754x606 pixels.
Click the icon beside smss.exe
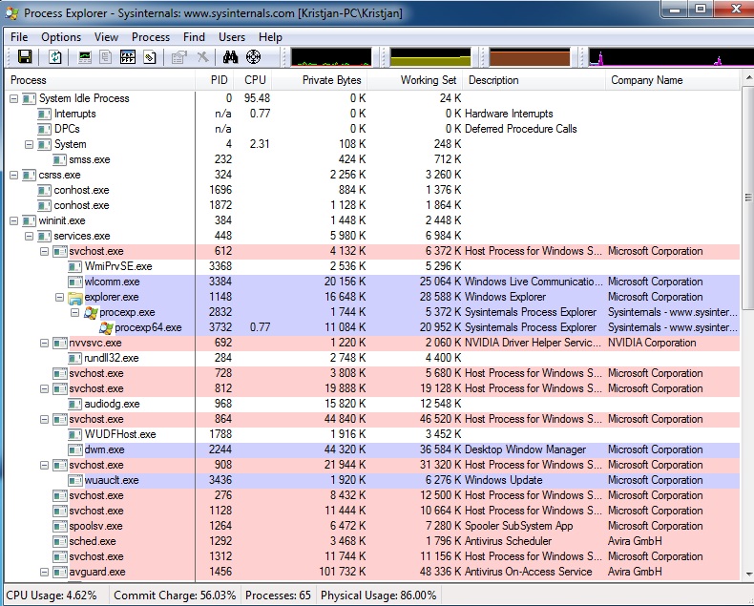click(x=59, y=159)
